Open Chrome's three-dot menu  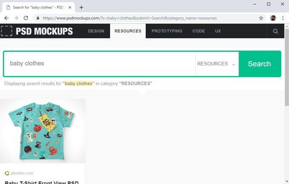click(283, 18)
